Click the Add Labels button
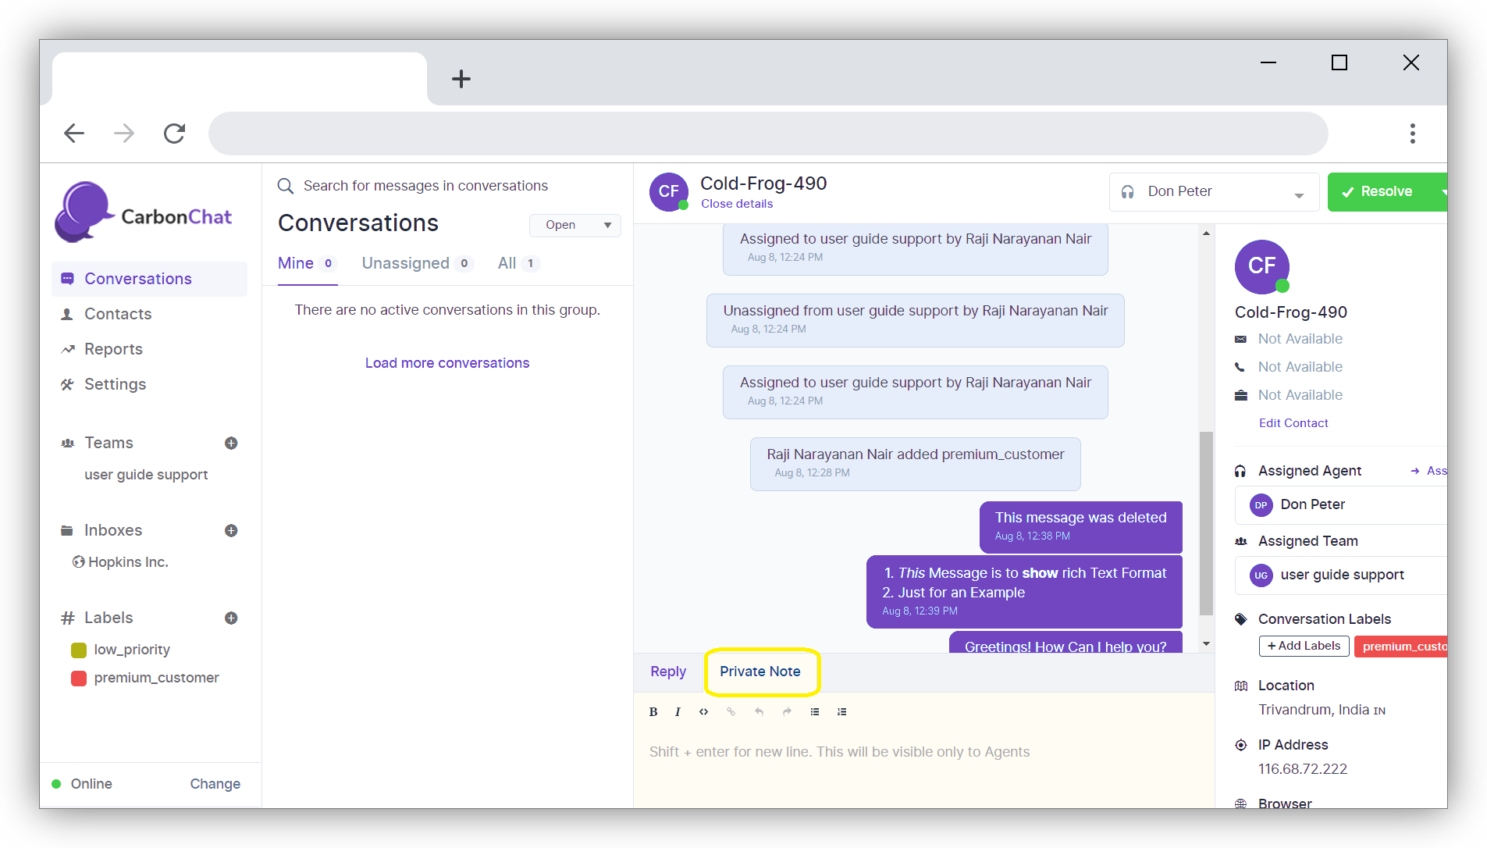Screen dimensions: 1487x848 pyautogui.click(x=1304, y=646)
